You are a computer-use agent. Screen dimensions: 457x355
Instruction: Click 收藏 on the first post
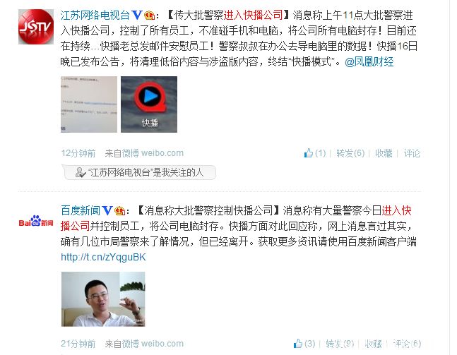(x=384, y=153)
